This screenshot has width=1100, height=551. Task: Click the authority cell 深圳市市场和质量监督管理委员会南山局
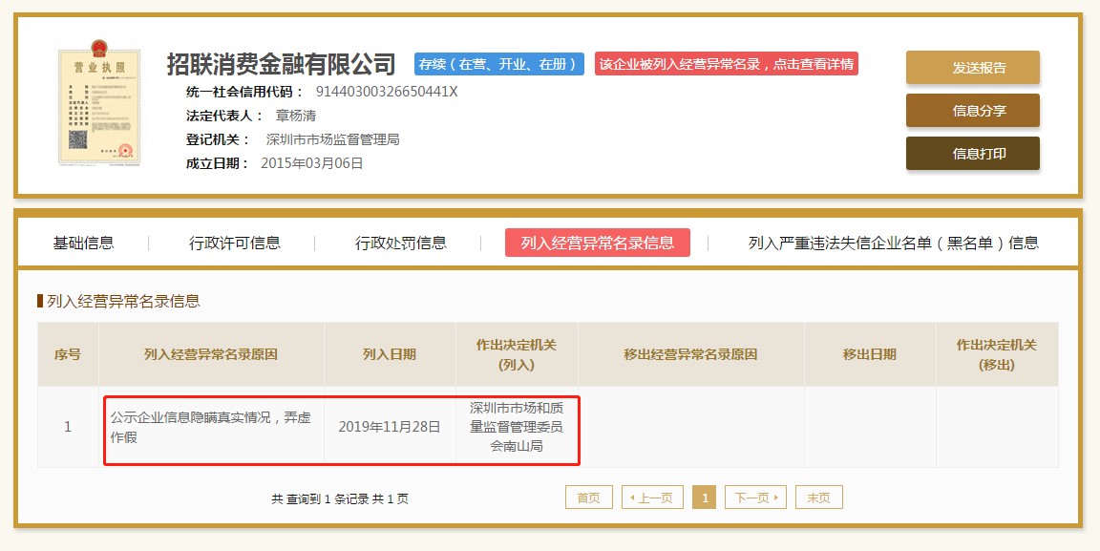(x=517, y=427)
